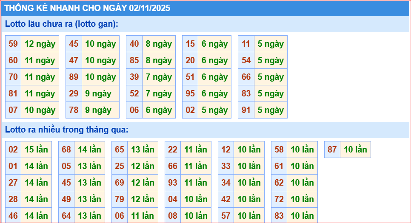Select the '15 lần' cell beside number 02
Image resolution: width=411 pixels, height=223 pixels.
tap(37, 150)
